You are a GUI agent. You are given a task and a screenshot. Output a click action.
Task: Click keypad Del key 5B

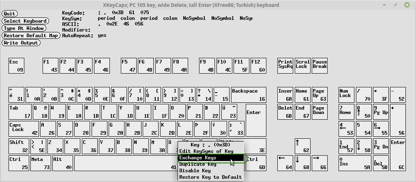[x=381, y=163]
